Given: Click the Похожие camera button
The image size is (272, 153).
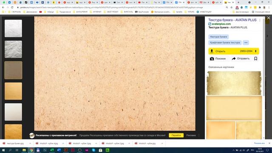Looking at the screenshot, I should (x=218, y=59).
